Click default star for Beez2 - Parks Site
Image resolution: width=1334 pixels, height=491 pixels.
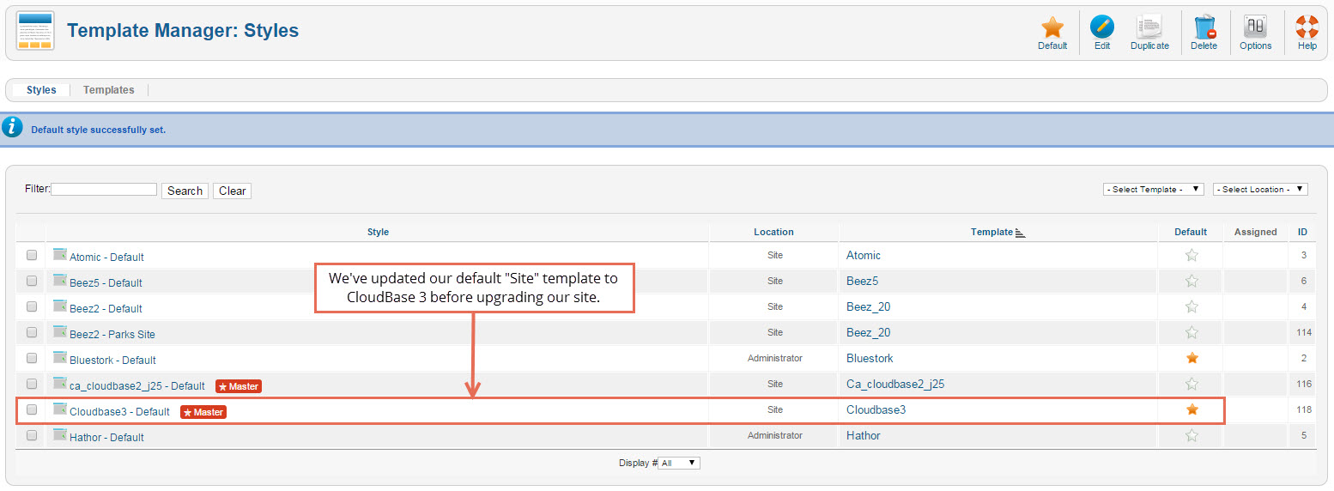(1192, 332)
